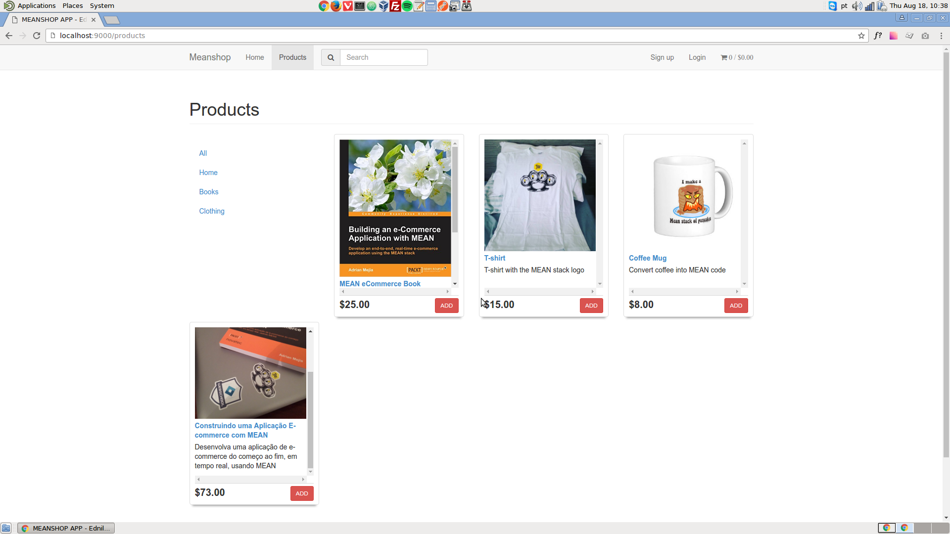Click the MEAN book cover thumbnail
The image size is (950, 534).
click(395, 208)
